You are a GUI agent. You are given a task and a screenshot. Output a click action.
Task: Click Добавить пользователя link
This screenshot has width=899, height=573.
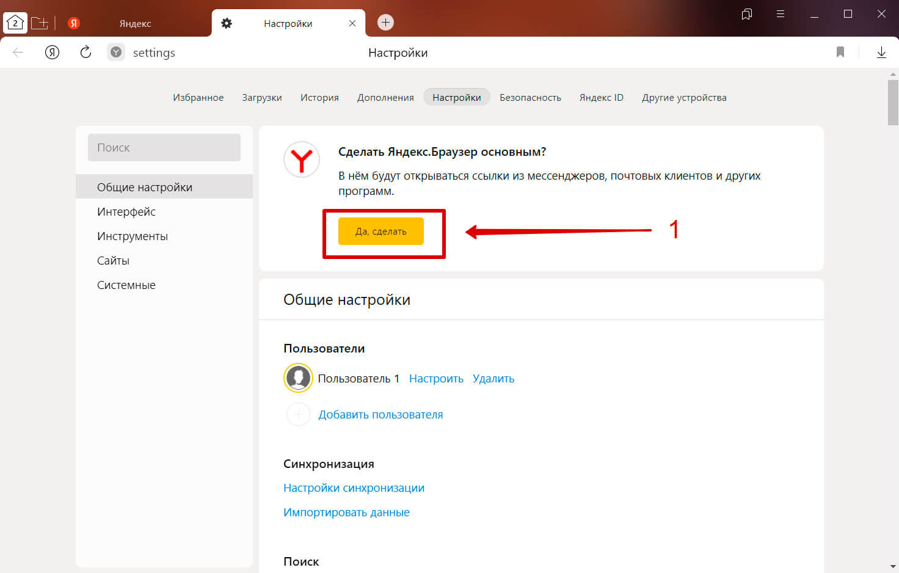(380, 414)
